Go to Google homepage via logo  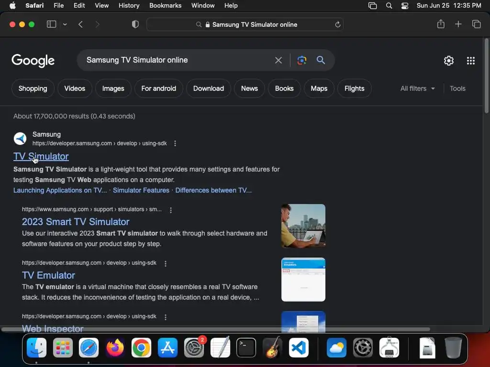[x=33, y=61]
